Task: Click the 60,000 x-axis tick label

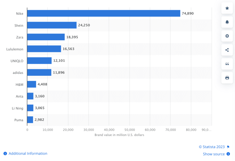Action: click(150, 130)
